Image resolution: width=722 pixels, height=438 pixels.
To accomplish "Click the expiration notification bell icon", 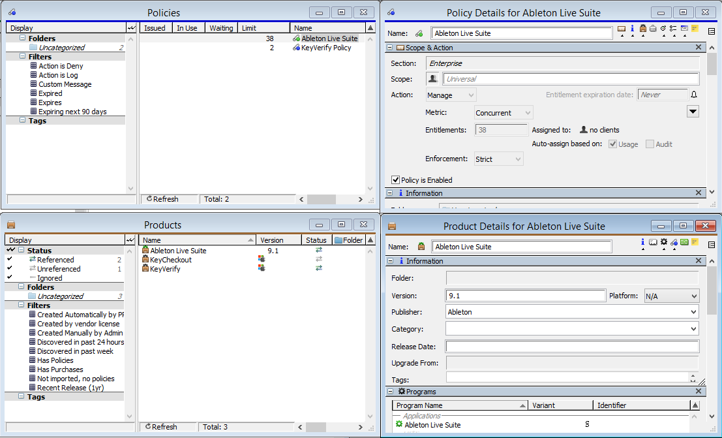I will (694, 95).
